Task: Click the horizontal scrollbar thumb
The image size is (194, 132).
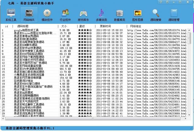Action: pos(93,119)
